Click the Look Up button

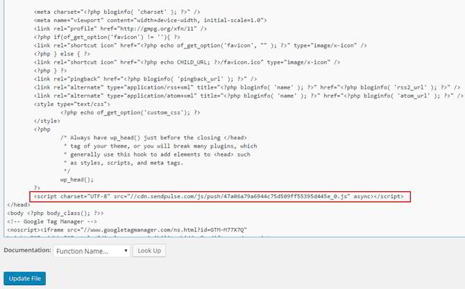point(151,250)
